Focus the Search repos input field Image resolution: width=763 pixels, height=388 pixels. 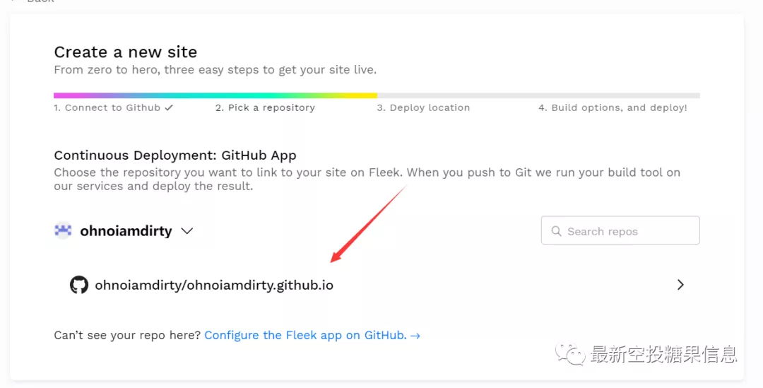tap(620, 230)
